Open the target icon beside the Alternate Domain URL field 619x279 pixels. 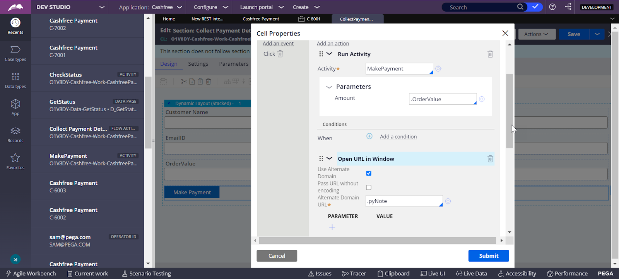click(448, 201)
